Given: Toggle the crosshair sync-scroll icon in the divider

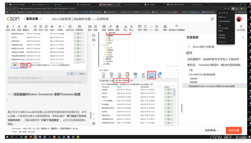Looking at the screenshot, I should (x=94, y=114).
